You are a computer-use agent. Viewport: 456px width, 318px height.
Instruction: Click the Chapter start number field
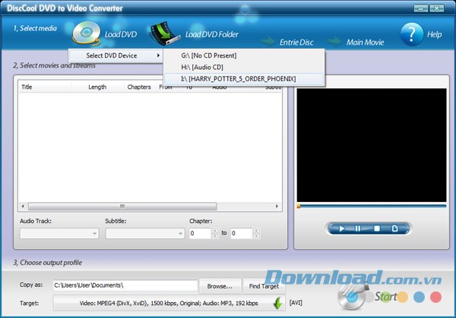(200, 233)
